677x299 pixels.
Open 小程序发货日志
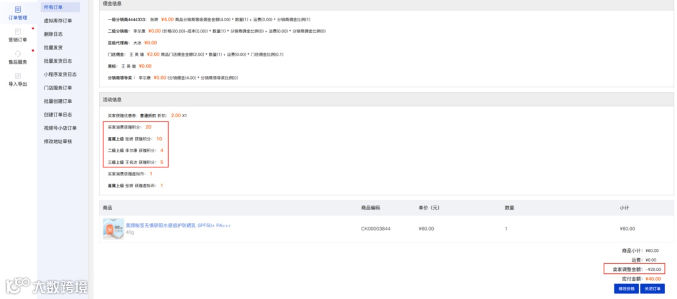coord(60,74)
